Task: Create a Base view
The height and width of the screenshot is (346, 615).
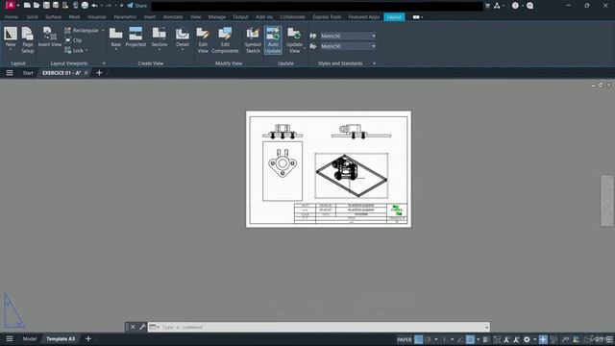Action: pyautogui.click(x=115, y=37)
